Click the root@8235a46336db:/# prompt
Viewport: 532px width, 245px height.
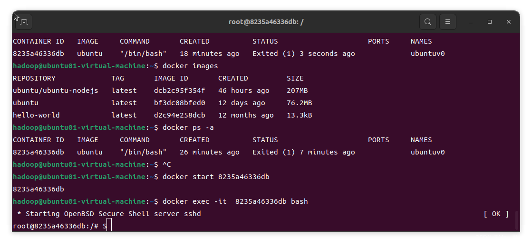coord(55,226)
